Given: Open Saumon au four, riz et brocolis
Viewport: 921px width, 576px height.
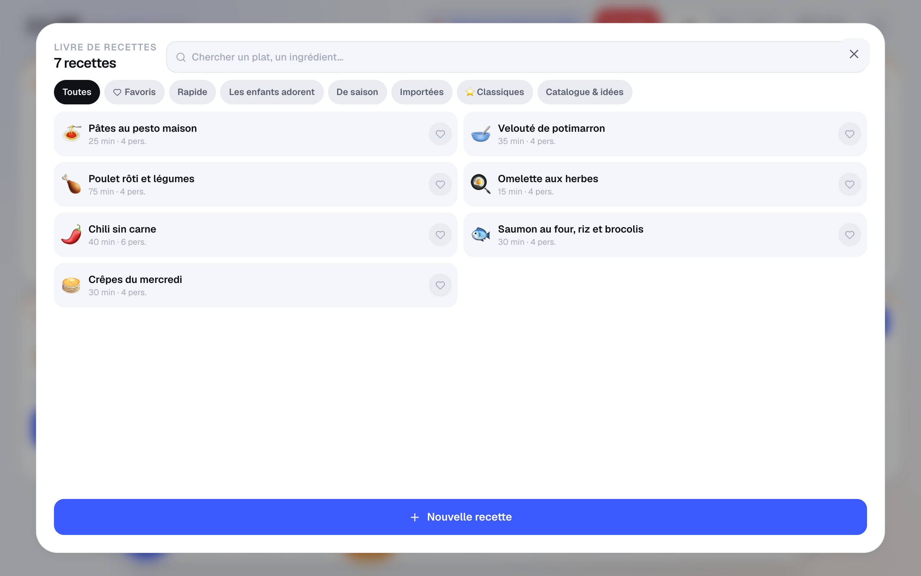Looking at the screenshot, I should pos(665,235).
